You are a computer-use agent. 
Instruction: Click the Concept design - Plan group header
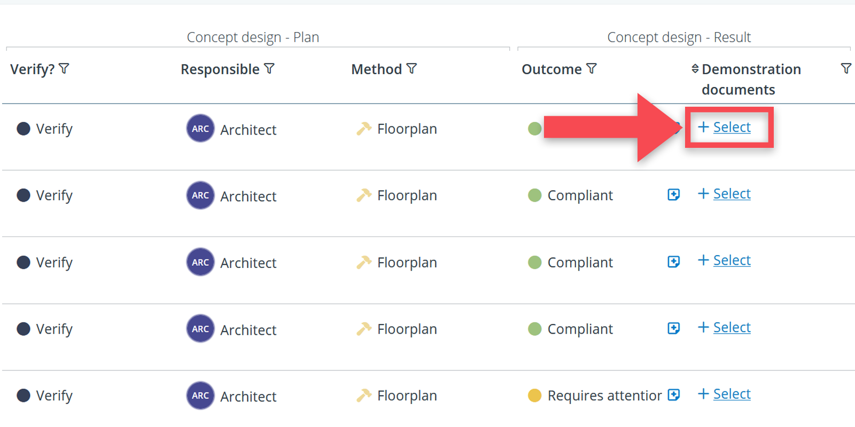(253, 37)
